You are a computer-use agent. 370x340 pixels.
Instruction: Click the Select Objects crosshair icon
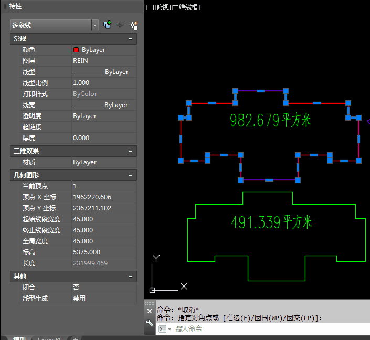[x=120, y=25]
